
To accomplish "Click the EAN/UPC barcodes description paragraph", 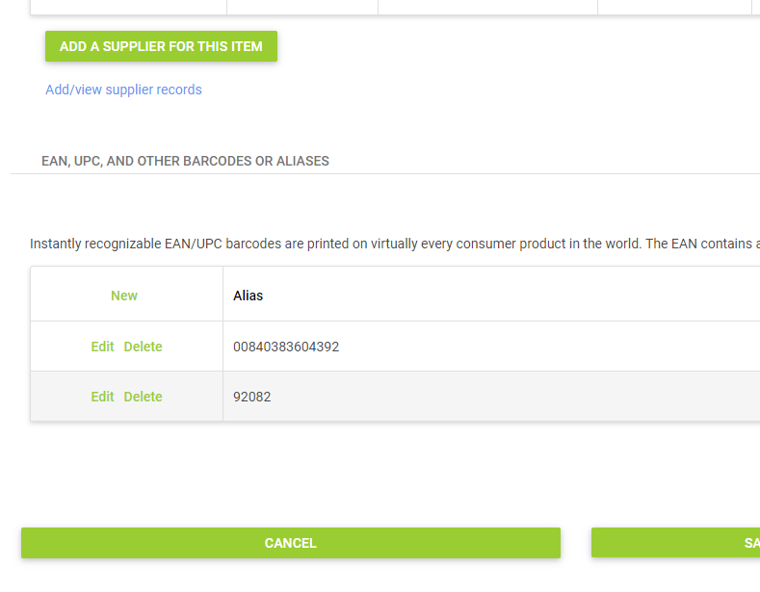I will tap(395, 244).
